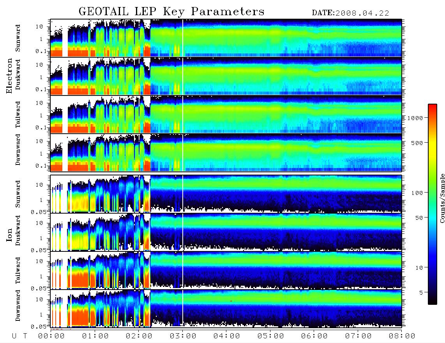
Task: Click the 00:00 time tick label
Action: tap(51, 336)
